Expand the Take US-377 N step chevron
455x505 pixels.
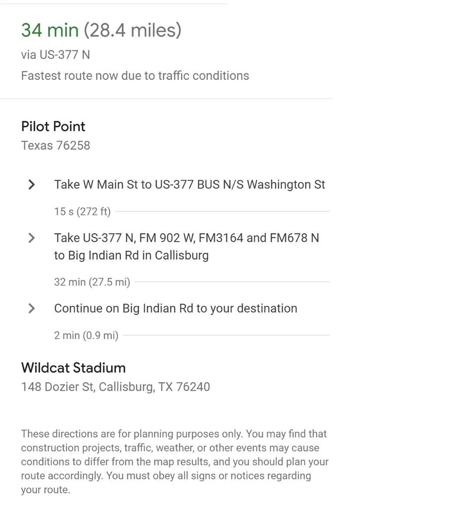tap(31, 238)
